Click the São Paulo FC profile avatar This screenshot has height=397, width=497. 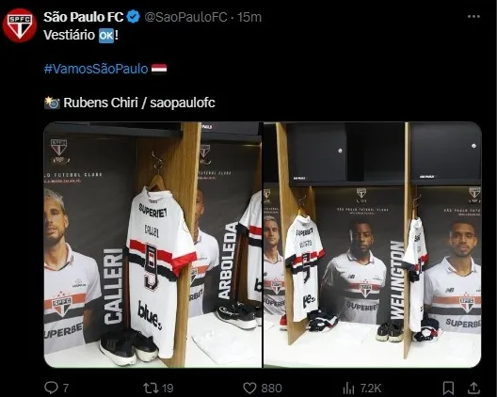tap(20, 25)
